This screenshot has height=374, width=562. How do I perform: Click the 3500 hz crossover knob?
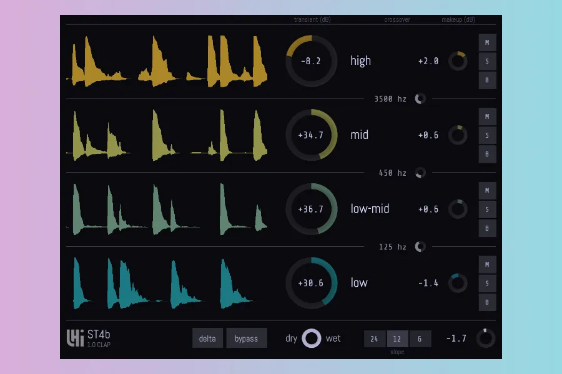(420, 98)
